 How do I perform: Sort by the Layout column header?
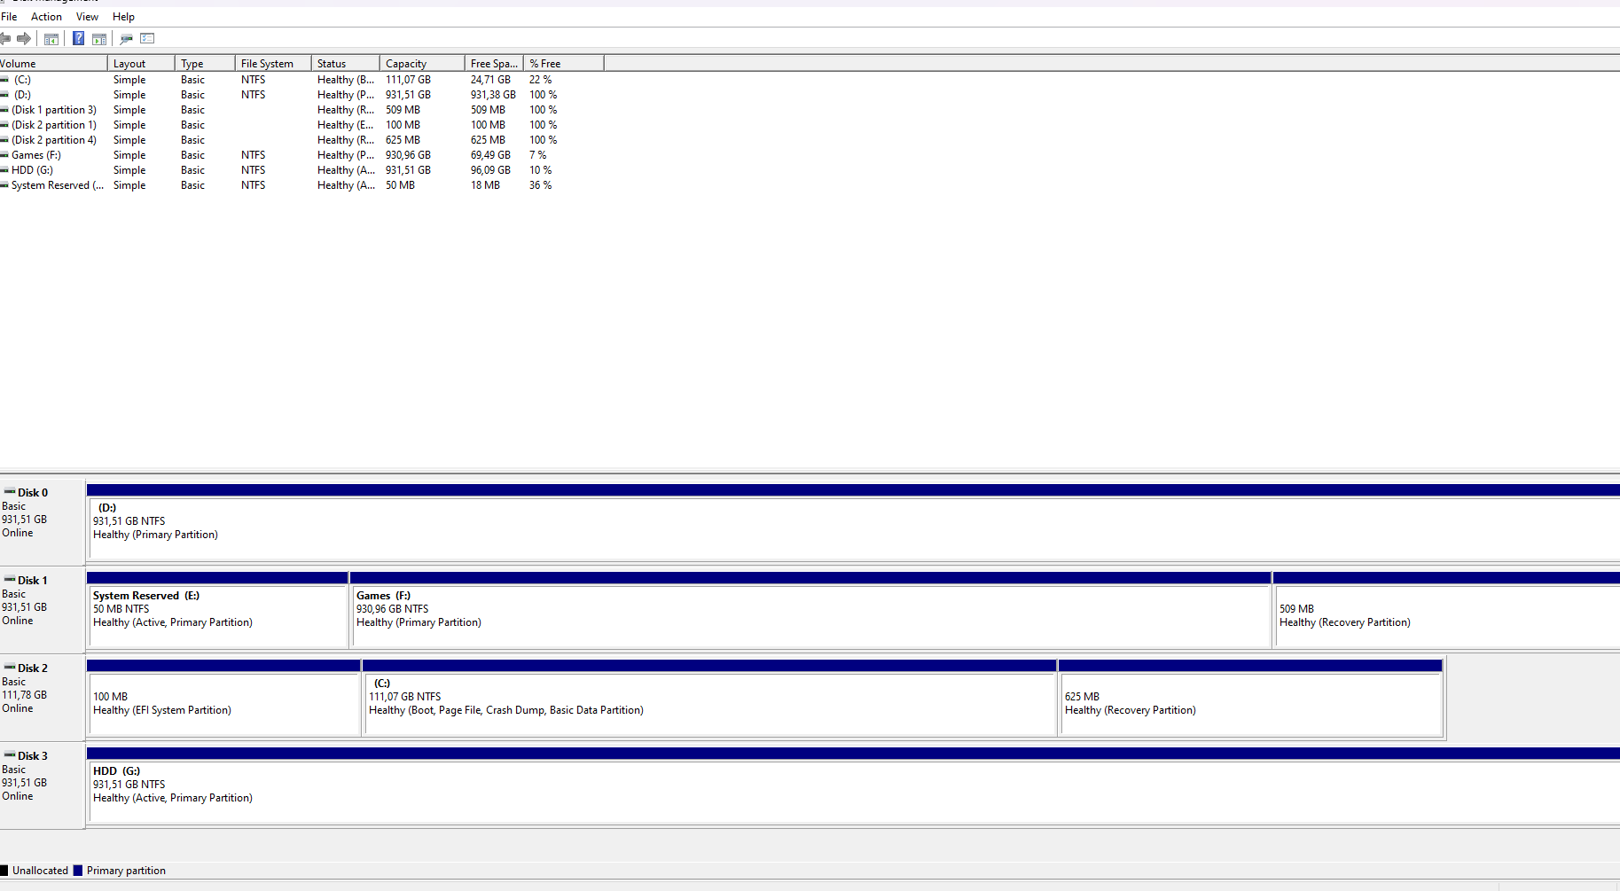click(141, 64)
